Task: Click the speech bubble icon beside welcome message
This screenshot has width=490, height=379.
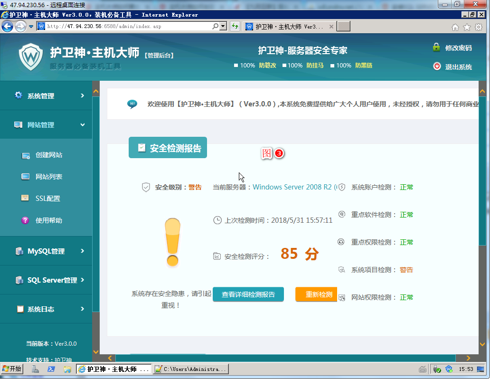Action: (132, 104)
